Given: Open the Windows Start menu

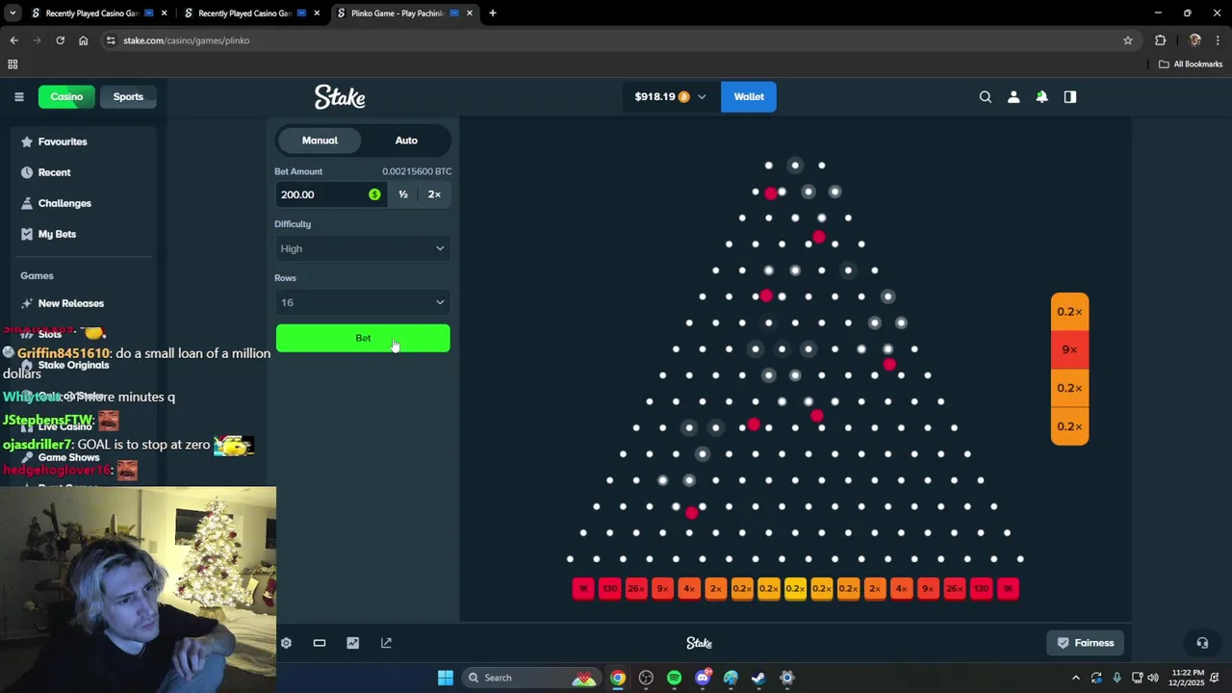Looking at the screenshot, I should coord(445,678).
